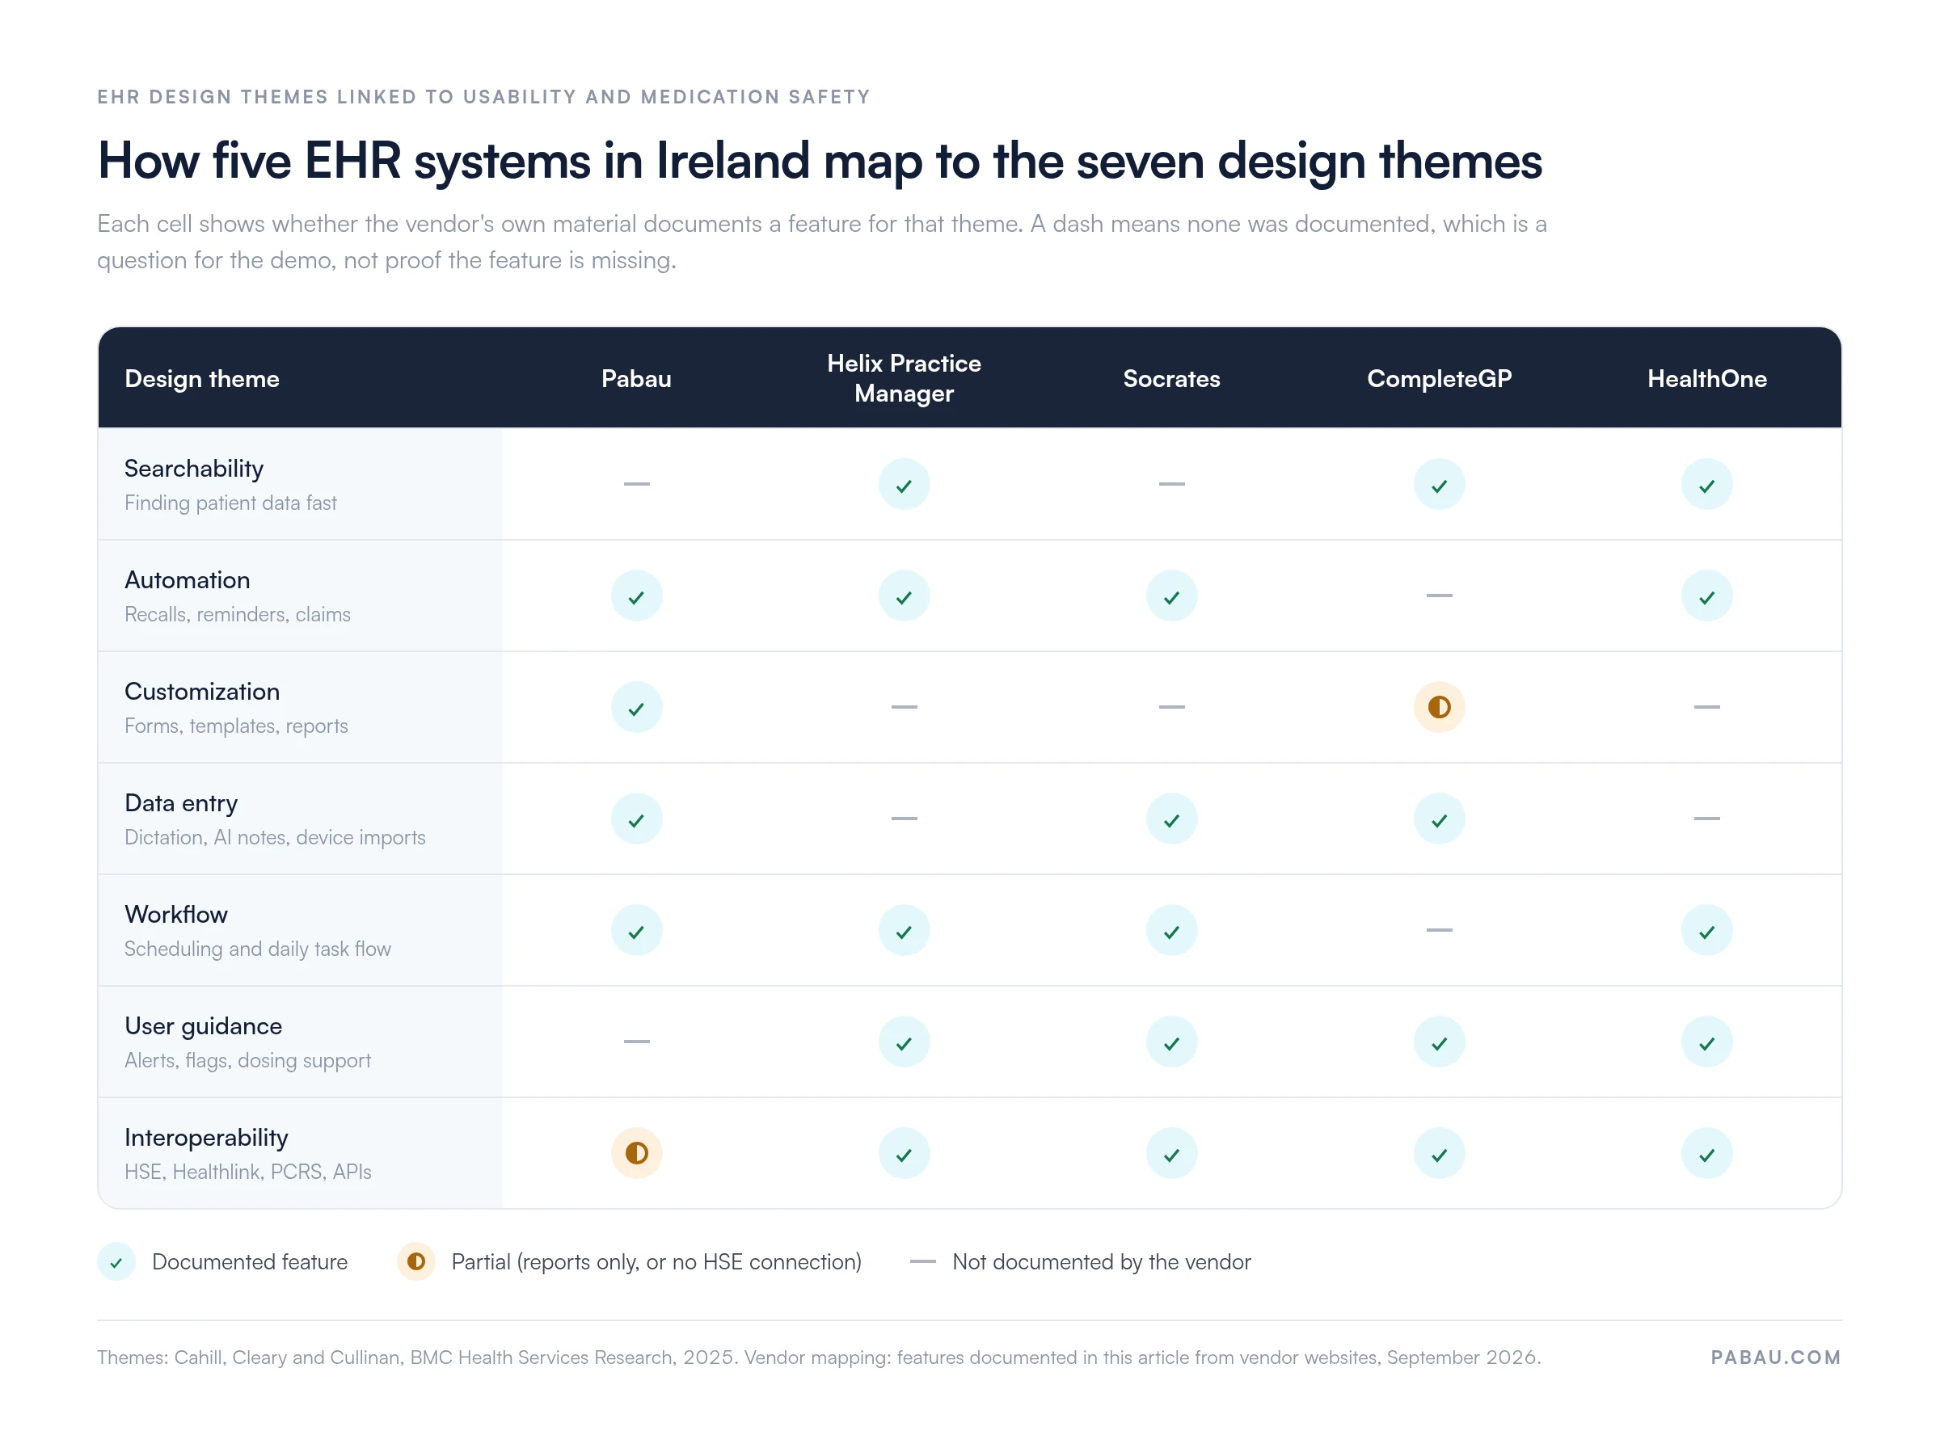Click 'Dictation, AI notes, device imports' subtitle
This screenshot has height=1448, width=1940.
coord(274,837)
